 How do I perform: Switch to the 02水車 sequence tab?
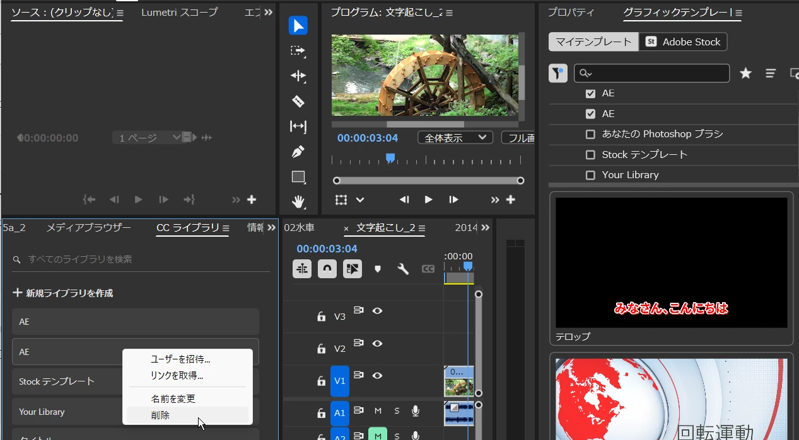pos(299,227)
